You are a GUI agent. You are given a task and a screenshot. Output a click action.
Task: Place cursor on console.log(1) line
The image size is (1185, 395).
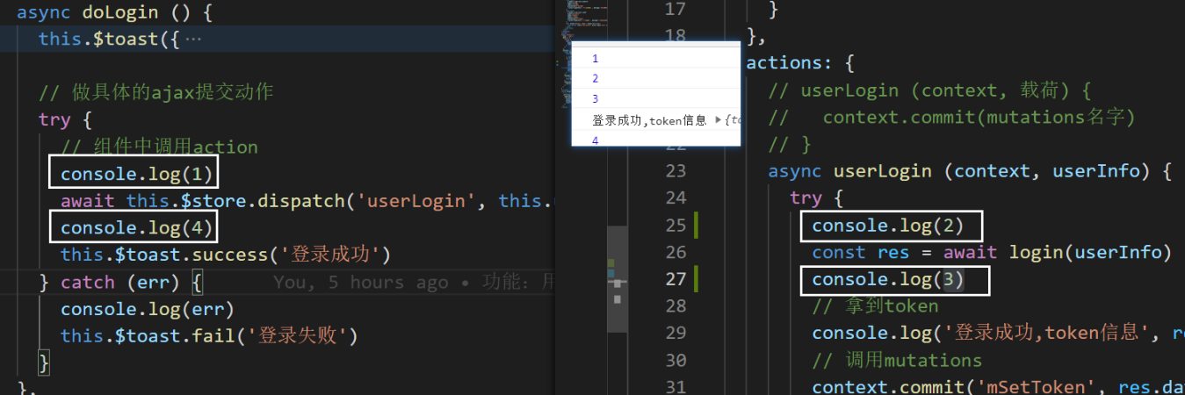pos(136,174)
